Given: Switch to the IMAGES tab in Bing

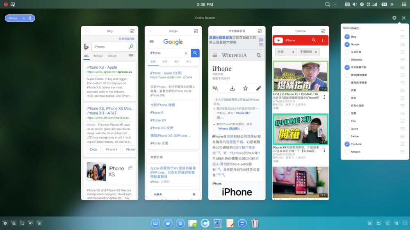Looking at the screenshot, I should click(98, 56).
